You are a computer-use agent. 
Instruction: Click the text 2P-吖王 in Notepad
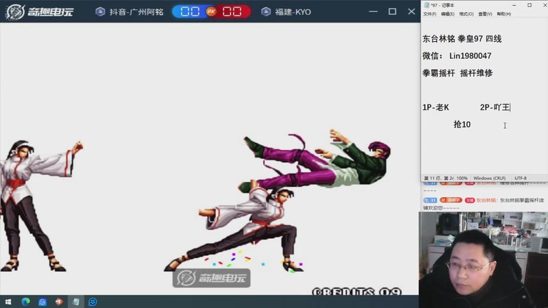click(x=495, y=107)
